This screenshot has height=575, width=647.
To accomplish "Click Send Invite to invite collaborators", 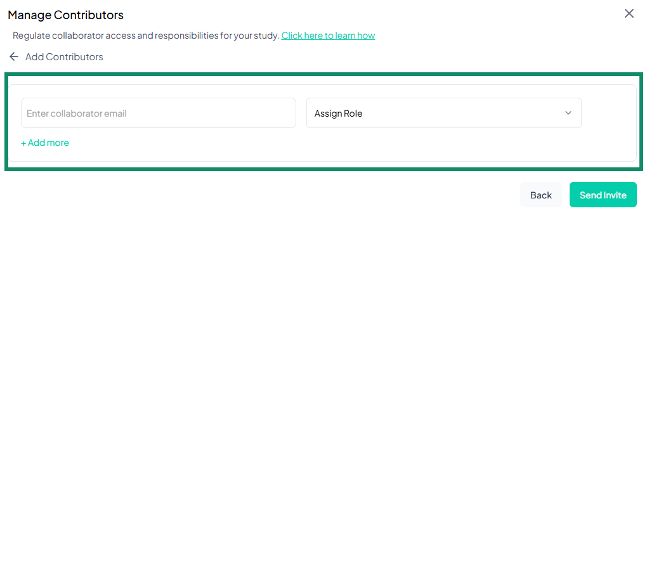I will click(603, 195).
